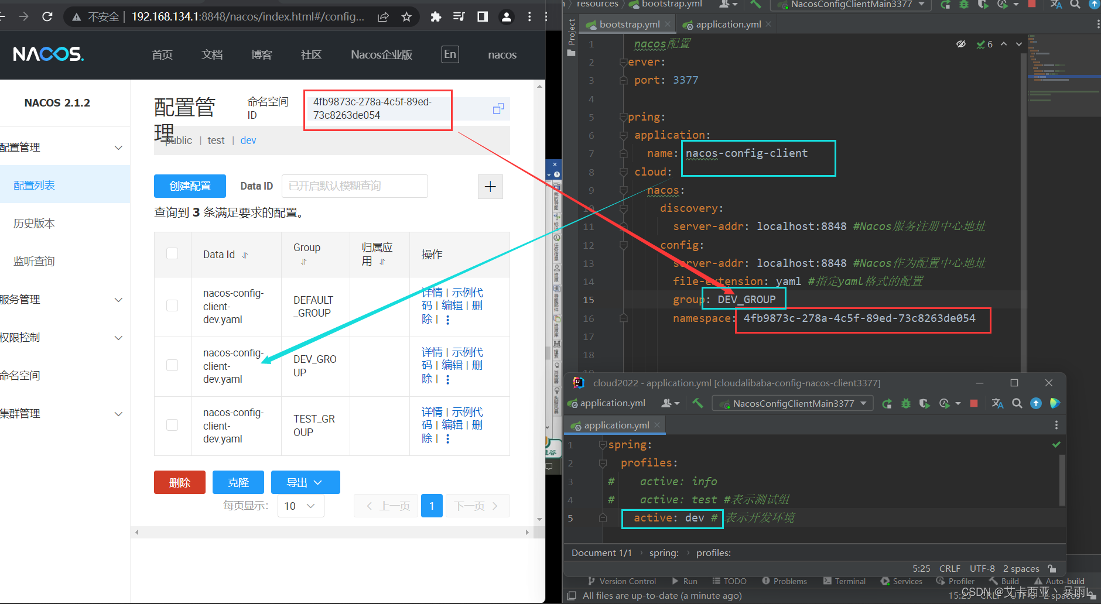This screenshot has height=604, width=1101.
Task: Bookmark this page with the star icon
Action: click(x=406, y=17)
